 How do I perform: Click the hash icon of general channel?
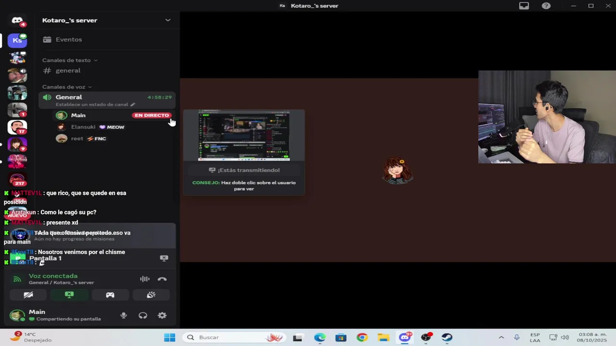tap(47, 71)
